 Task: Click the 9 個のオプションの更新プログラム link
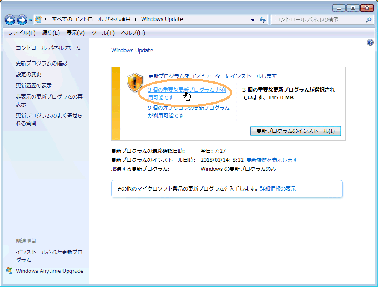pyautogui.click(x=189, y=112)
